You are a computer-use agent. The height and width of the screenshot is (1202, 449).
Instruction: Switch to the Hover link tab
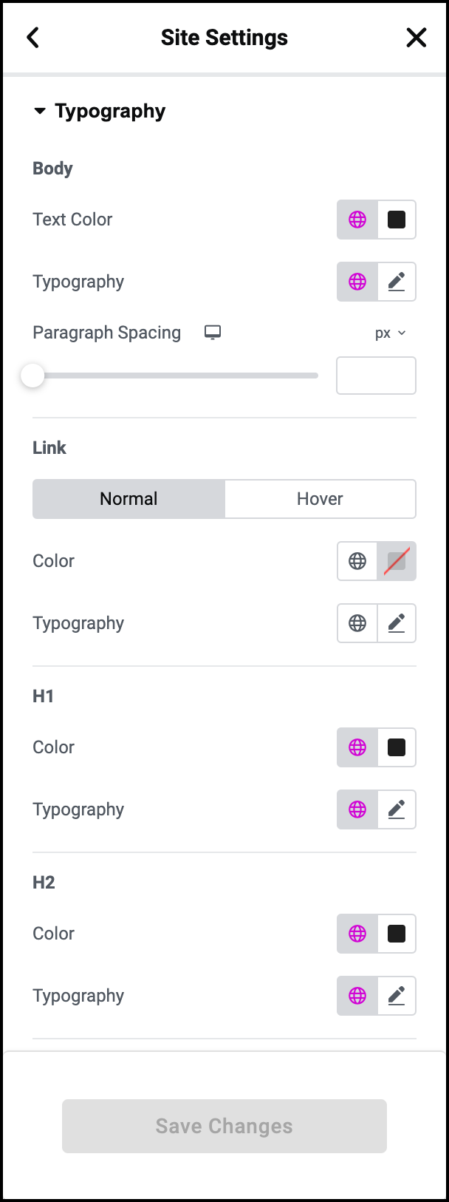tap(320, 499)
